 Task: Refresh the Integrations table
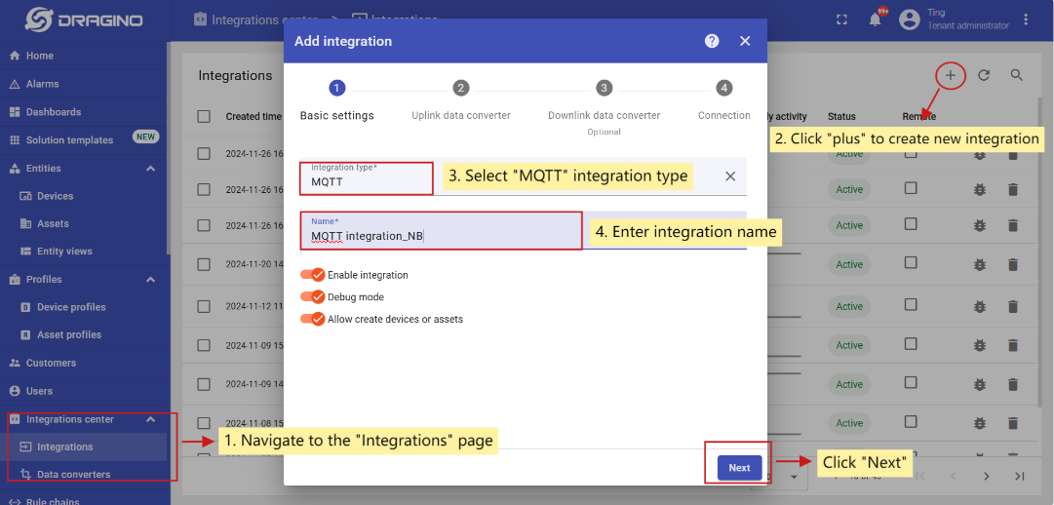coord(984,75)
